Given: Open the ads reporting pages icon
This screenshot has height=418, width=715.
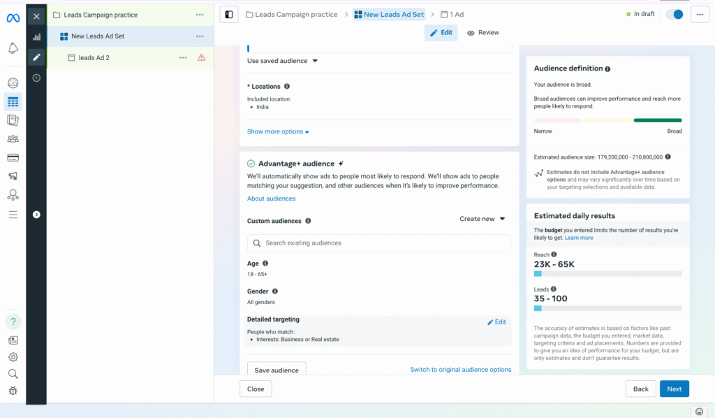Looking at the screenshot, I should (x=13, y=120).
